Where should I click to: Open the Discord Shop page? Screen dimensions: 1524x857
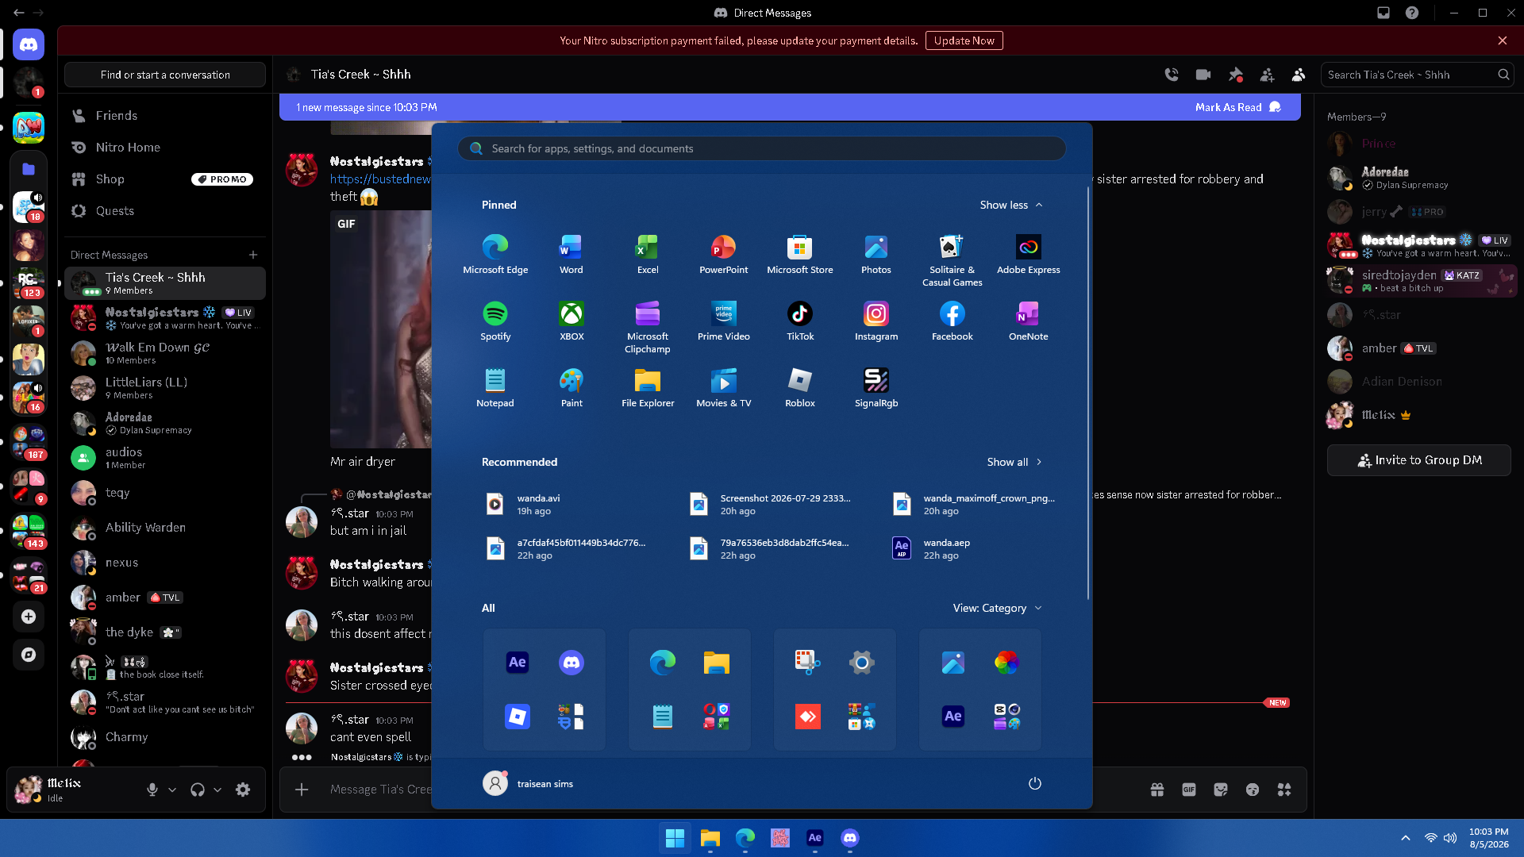tap(165, 179)
